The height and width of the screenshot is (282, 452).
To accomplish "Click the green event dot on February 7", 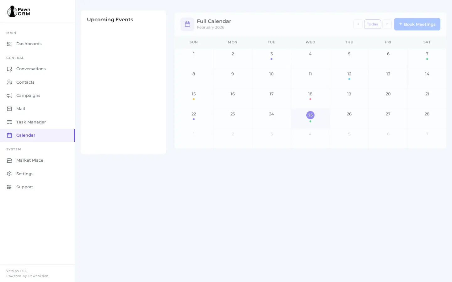I will click(427, 59).
